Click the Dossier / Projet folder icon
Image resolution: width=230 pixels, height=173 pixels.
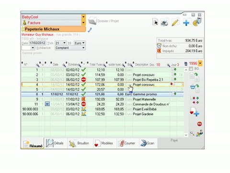click(x=92, y=21)
